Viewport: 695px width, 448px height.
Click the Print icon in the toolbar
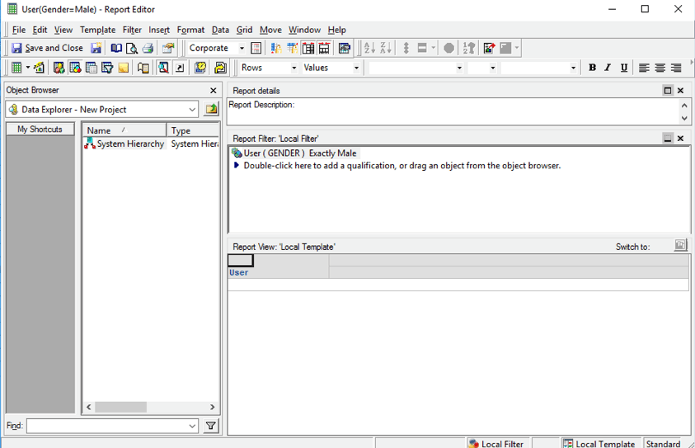click(148, 49)
